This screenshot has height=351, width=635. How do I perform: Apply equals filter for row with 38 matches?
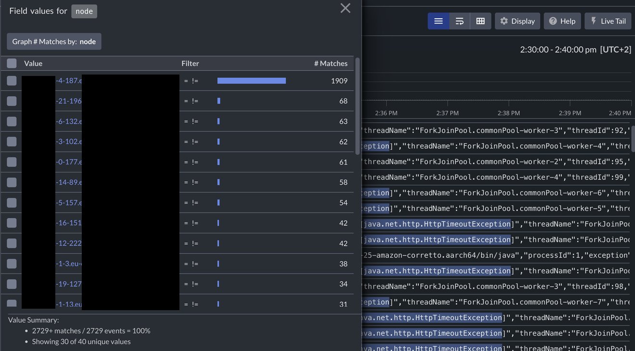click(186, 263)
